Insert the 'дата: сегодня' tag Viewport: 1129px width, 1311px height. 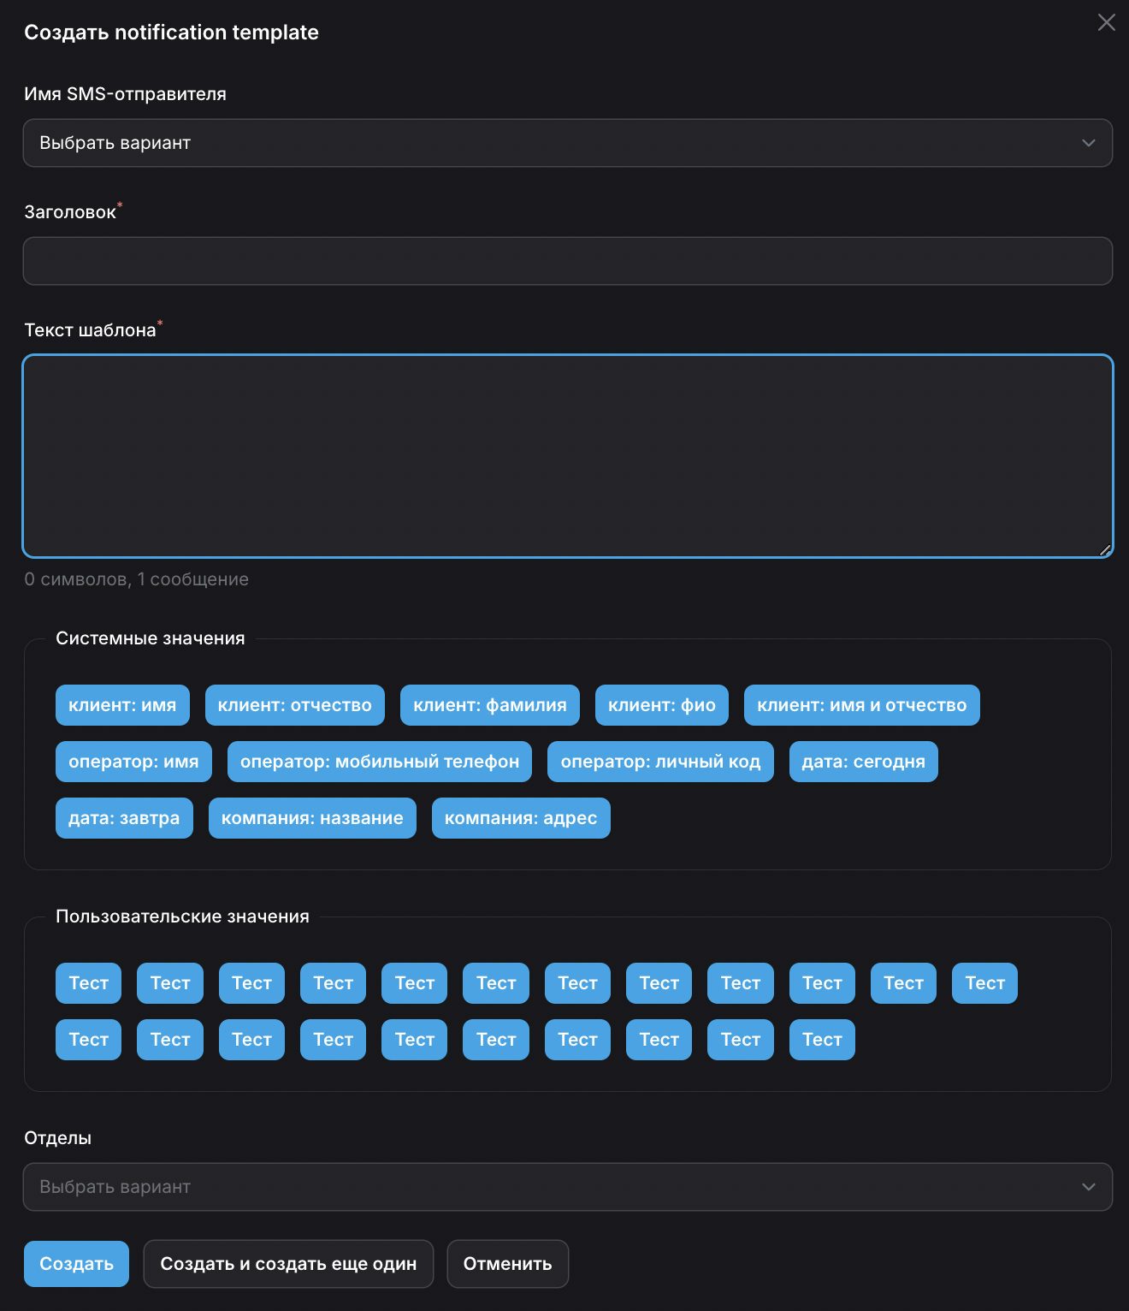click(x=863, y=762)
